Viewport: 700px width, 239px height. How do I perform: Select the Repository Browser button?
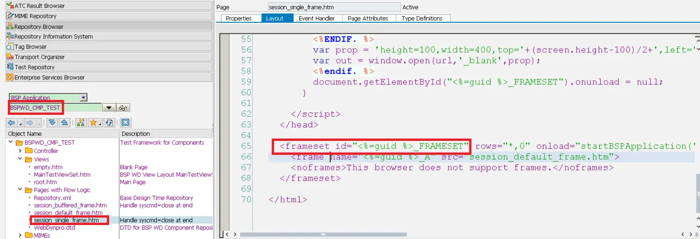point(109,27)
